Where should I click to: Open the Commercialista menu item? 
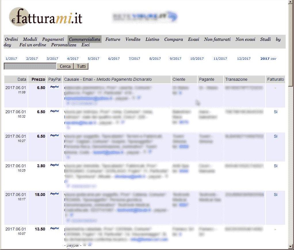[x=85, y=39]
